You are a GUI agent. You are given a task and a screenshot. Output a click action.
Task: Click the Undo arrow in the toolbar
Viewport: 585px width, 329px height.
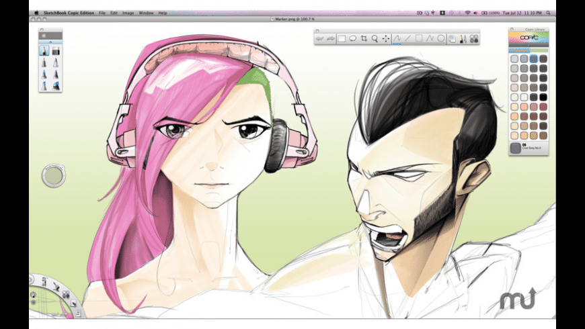coord(319,39)
